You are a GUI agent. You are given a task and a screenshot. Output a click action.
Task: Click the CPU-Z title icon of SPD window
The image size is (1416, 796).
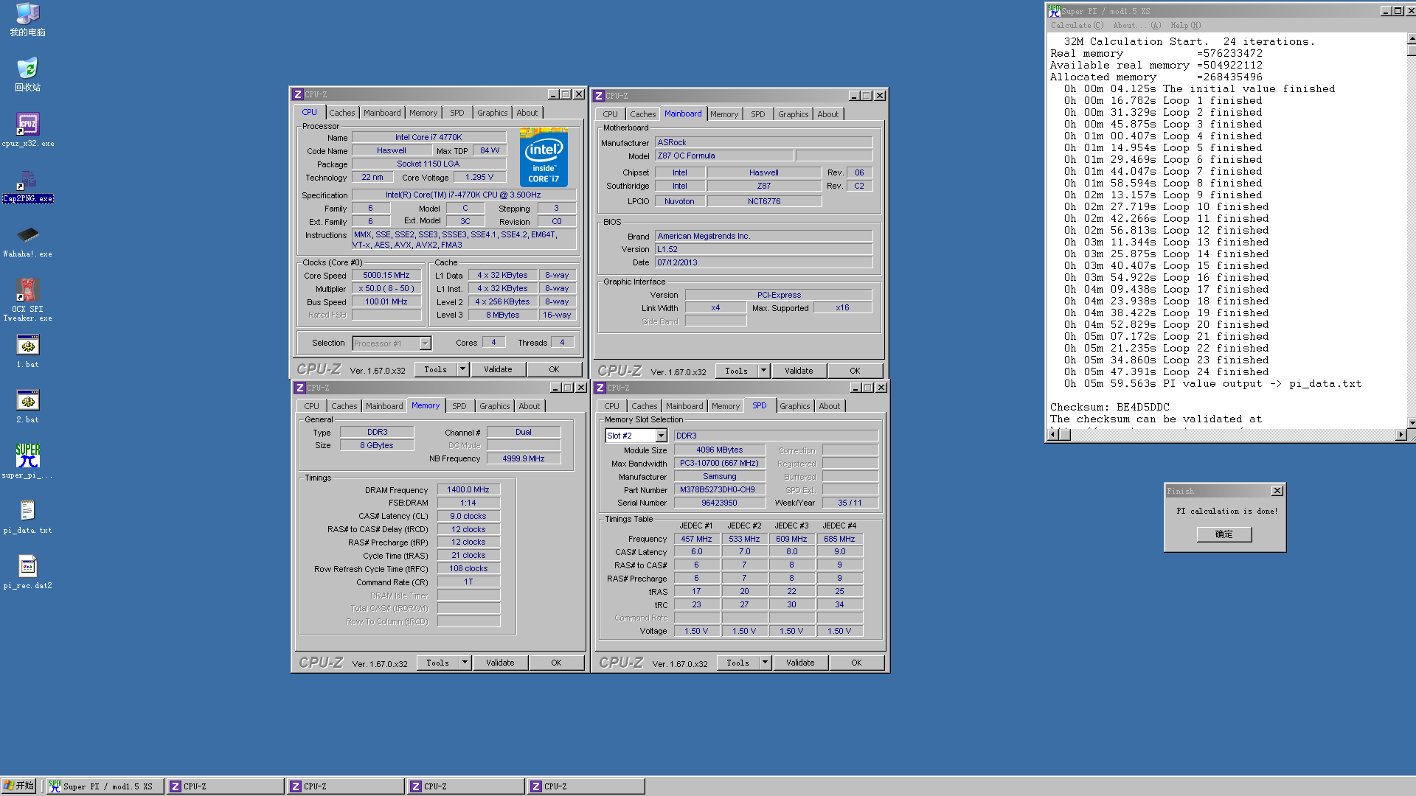tap(600, 388)
